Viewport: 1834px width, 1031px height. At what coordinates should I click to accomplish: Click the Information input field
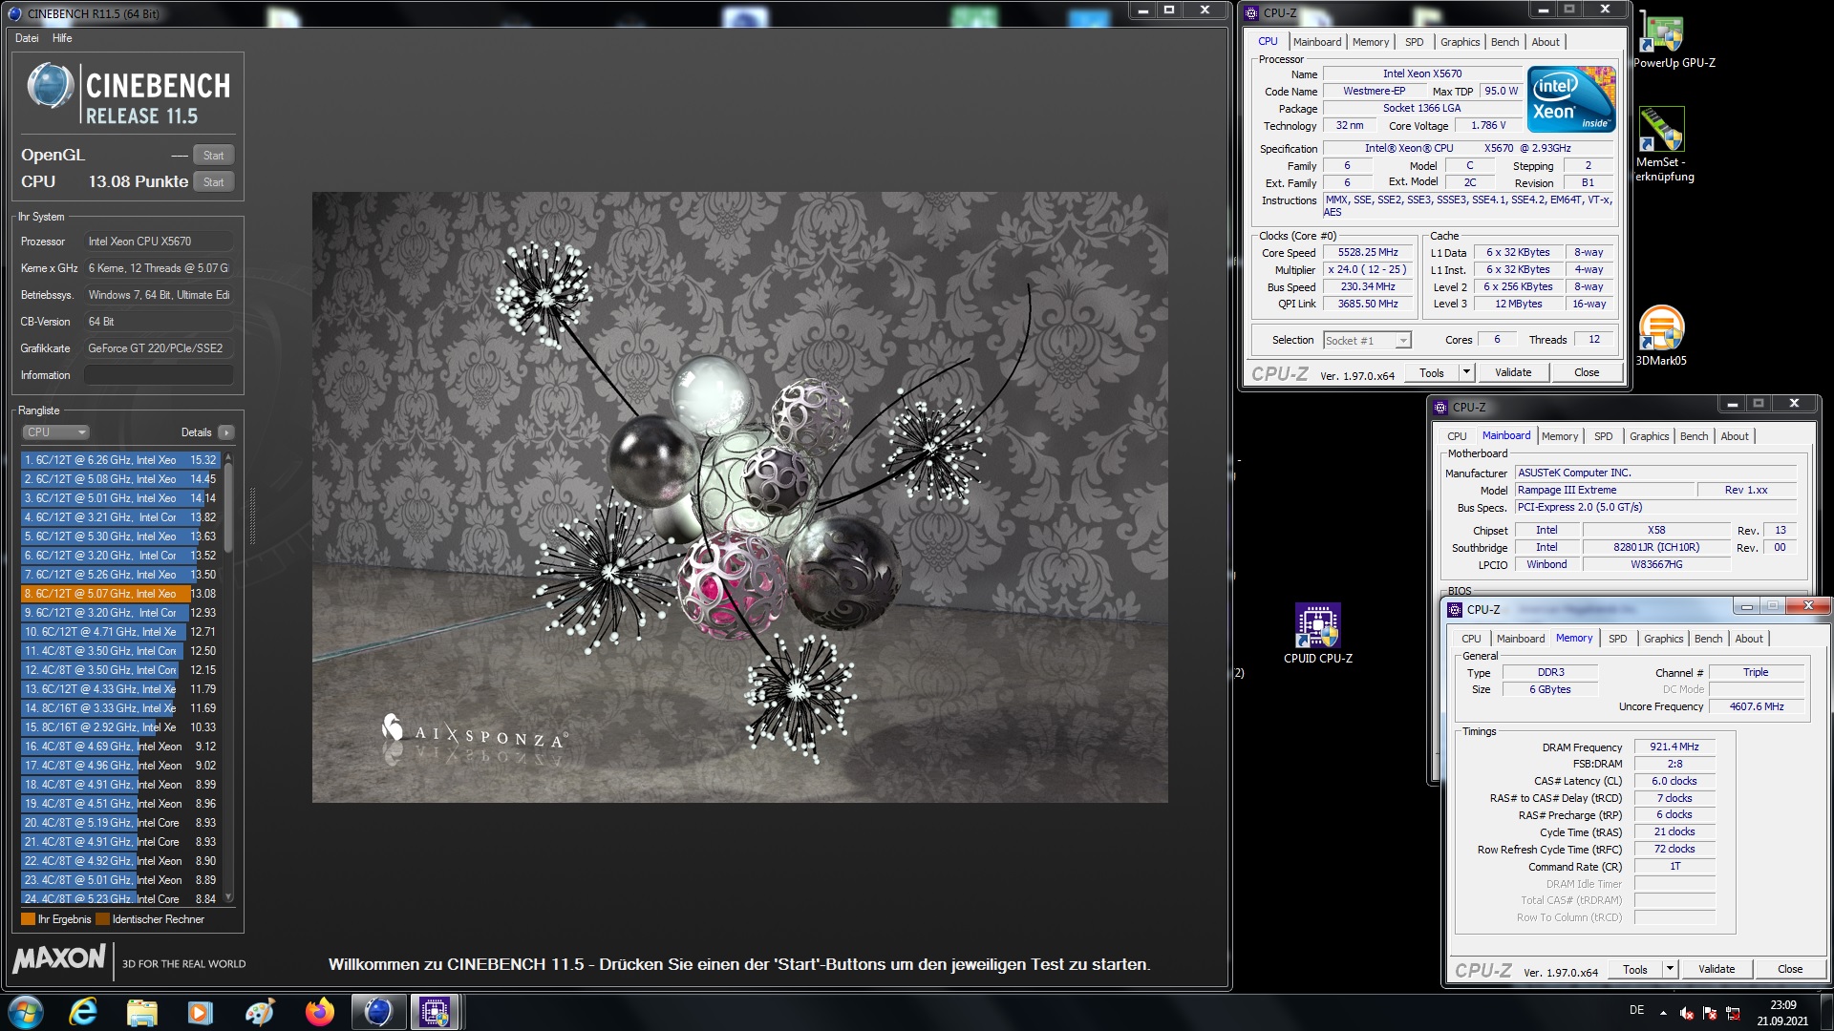(159, 375)
